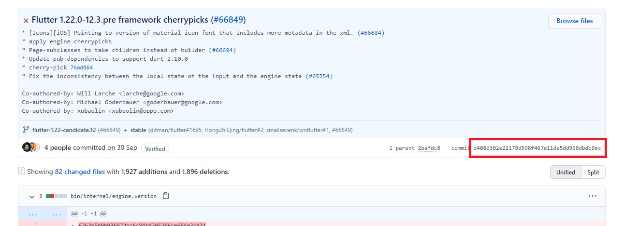Collapse the engine.version file diff
This screenshot has height=226, width=624.
coord(32,196)
